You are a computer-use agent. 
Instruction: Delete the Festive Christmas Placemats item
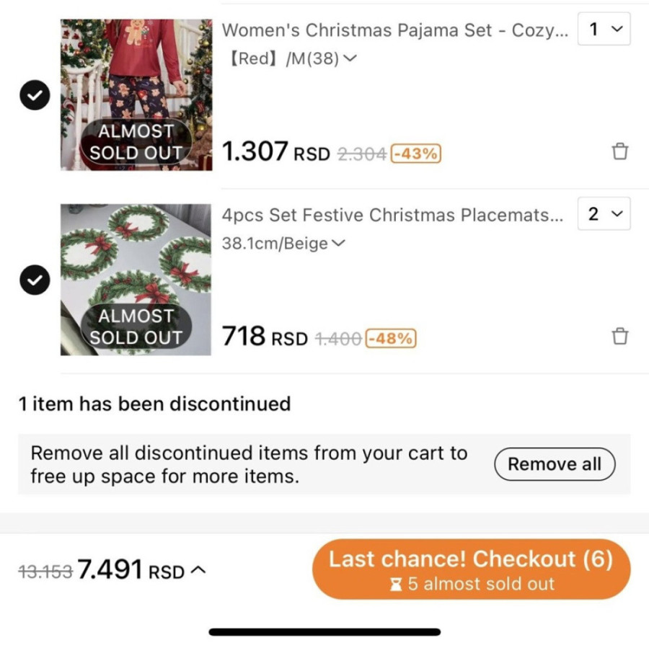pyautogui.click(x=619, y=337)
